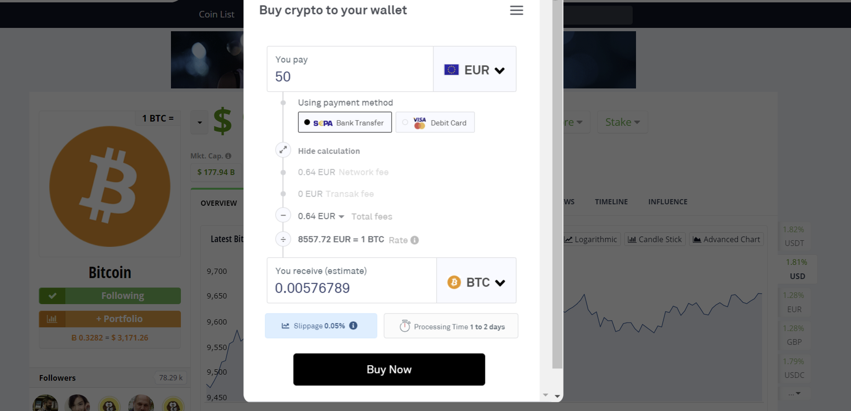Click the You pay amount field
This screenshot has width=851, height=411.
(350, 69)
